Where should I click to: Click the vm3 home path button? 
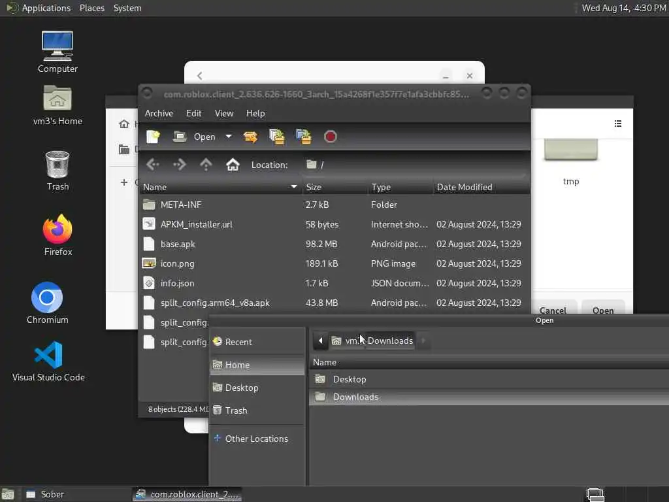(x=346, y=341)
